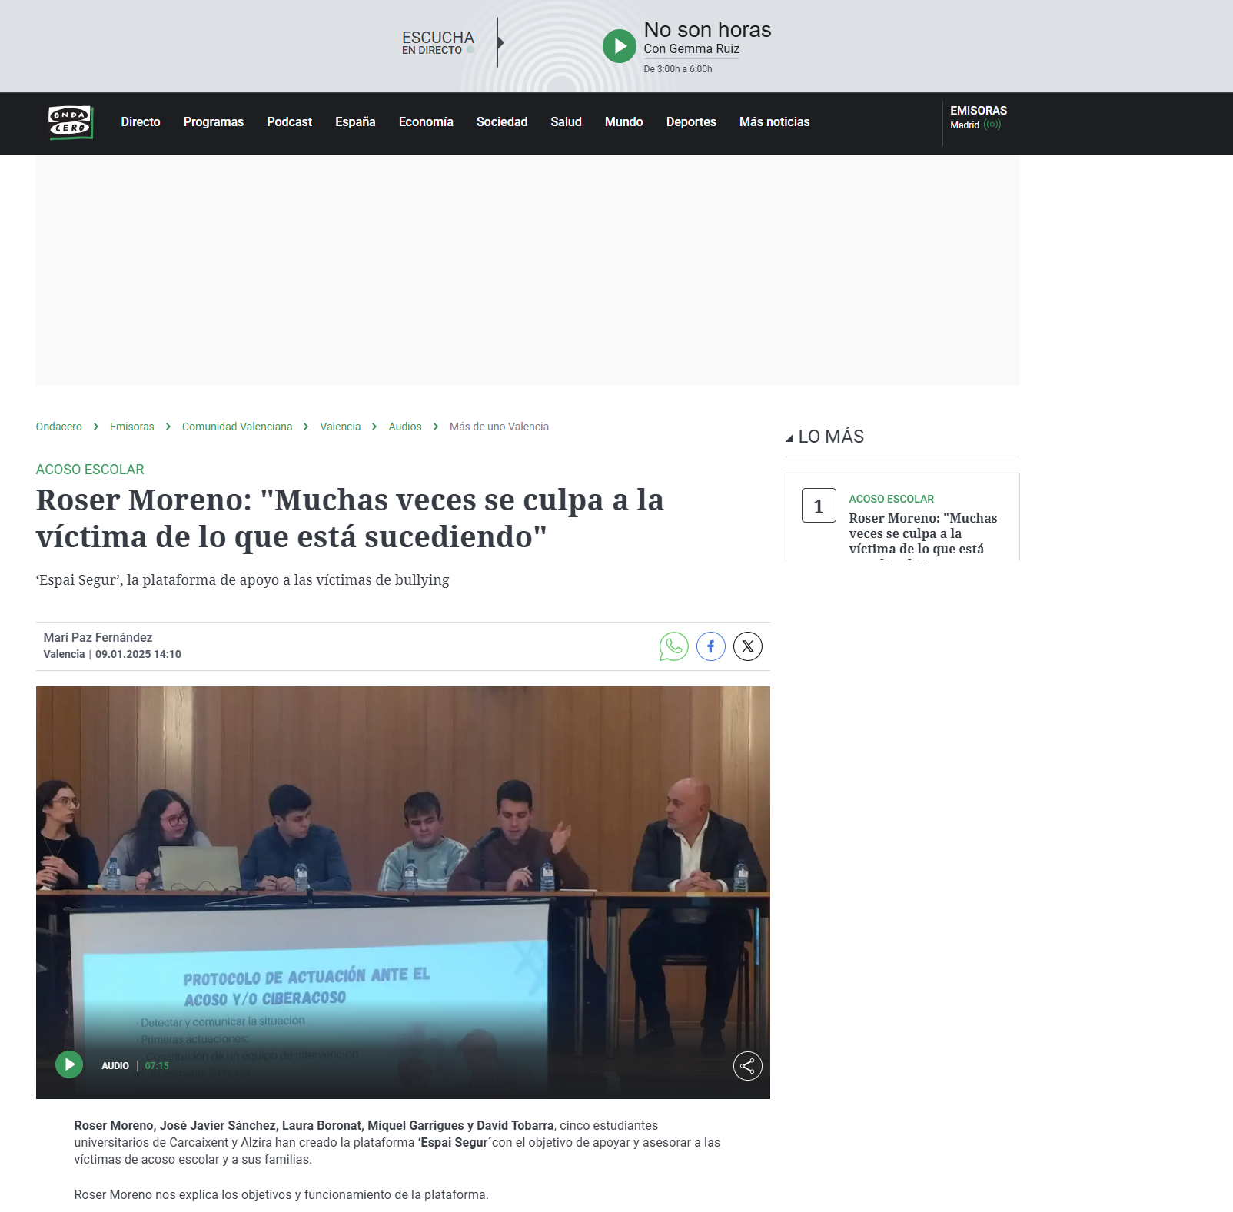Open the ACOSO ESCOLAR category tag

[90, 470]
